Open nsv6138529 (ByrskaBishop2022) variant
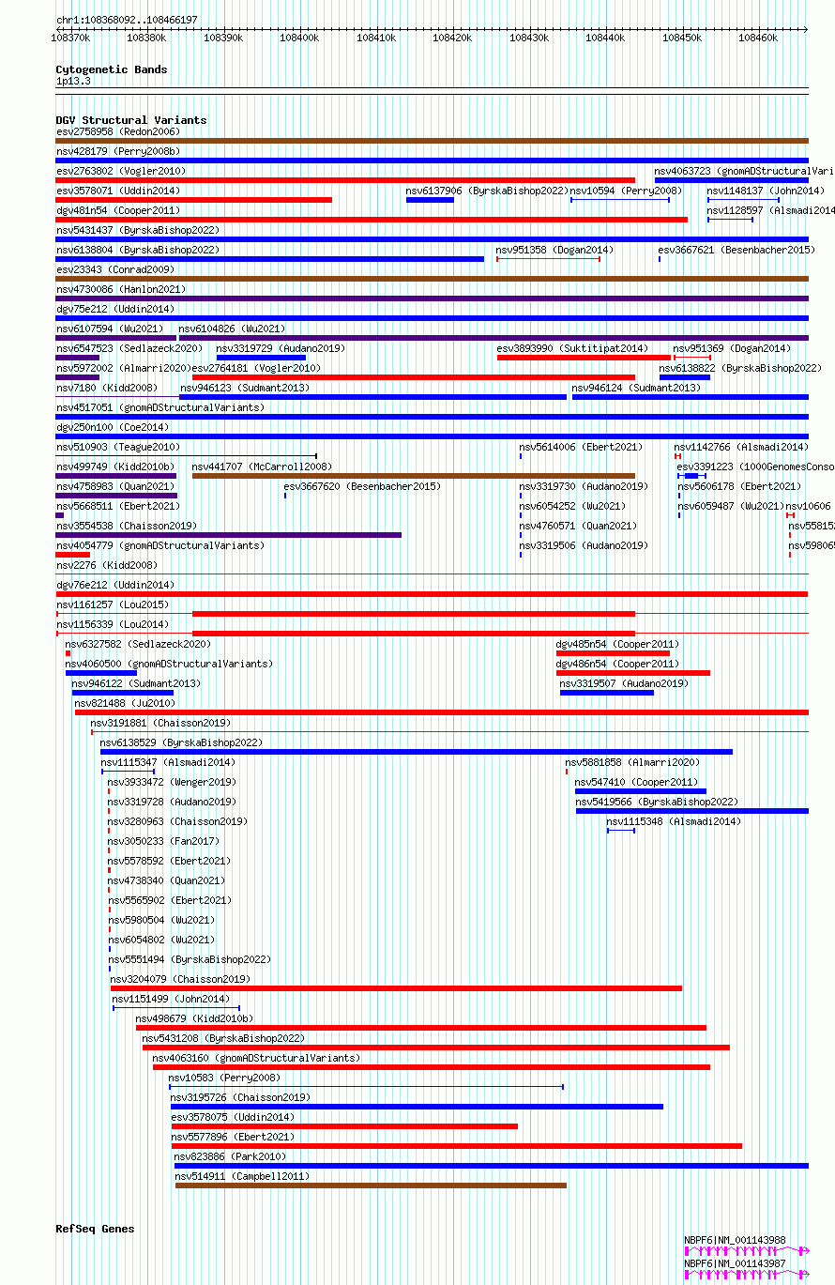This screenshot has height=1285, width=835. pos(181,742)
